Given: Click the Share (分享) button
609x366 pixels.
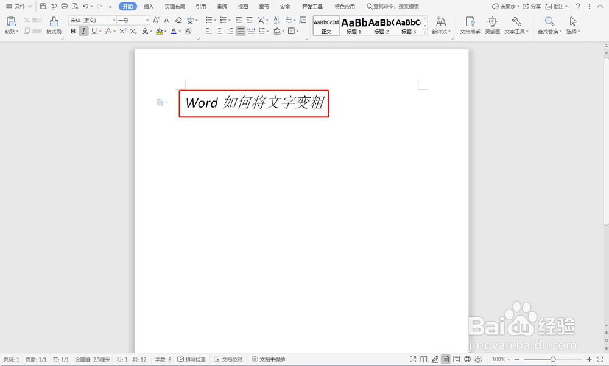Looking at the screenshot, I should pyautogui.click(x=532, y=6).
